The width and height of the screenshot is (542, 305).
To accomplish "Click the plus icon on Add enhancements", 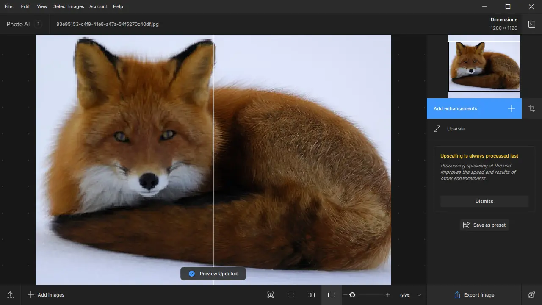I will [x=512, y=108].
